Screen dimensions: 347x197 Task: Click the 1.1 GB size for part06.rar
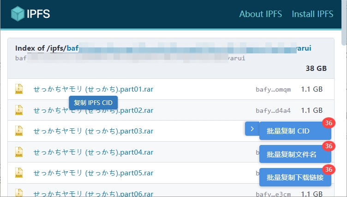point(312,194)
